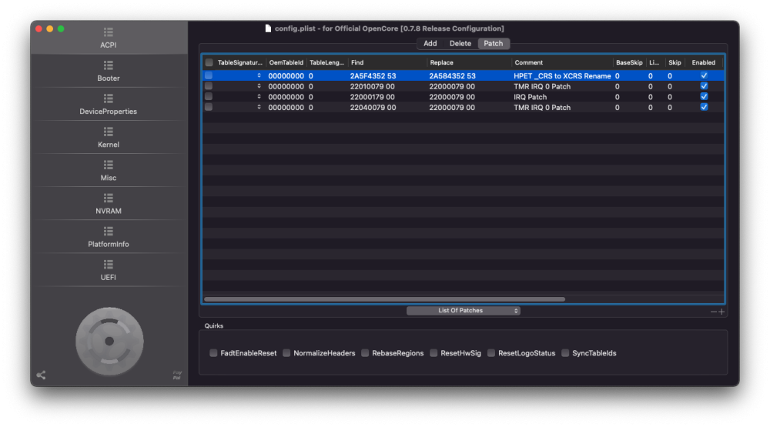Select Find value 22000179 00
Image resolution: width=770 pixels, height=427 pixels.
372,97
